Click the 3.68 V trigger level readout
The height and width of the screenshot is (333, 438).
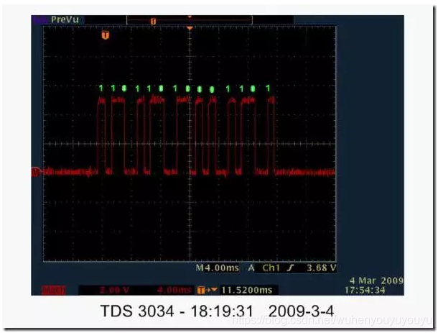click(x=321, y=268)
